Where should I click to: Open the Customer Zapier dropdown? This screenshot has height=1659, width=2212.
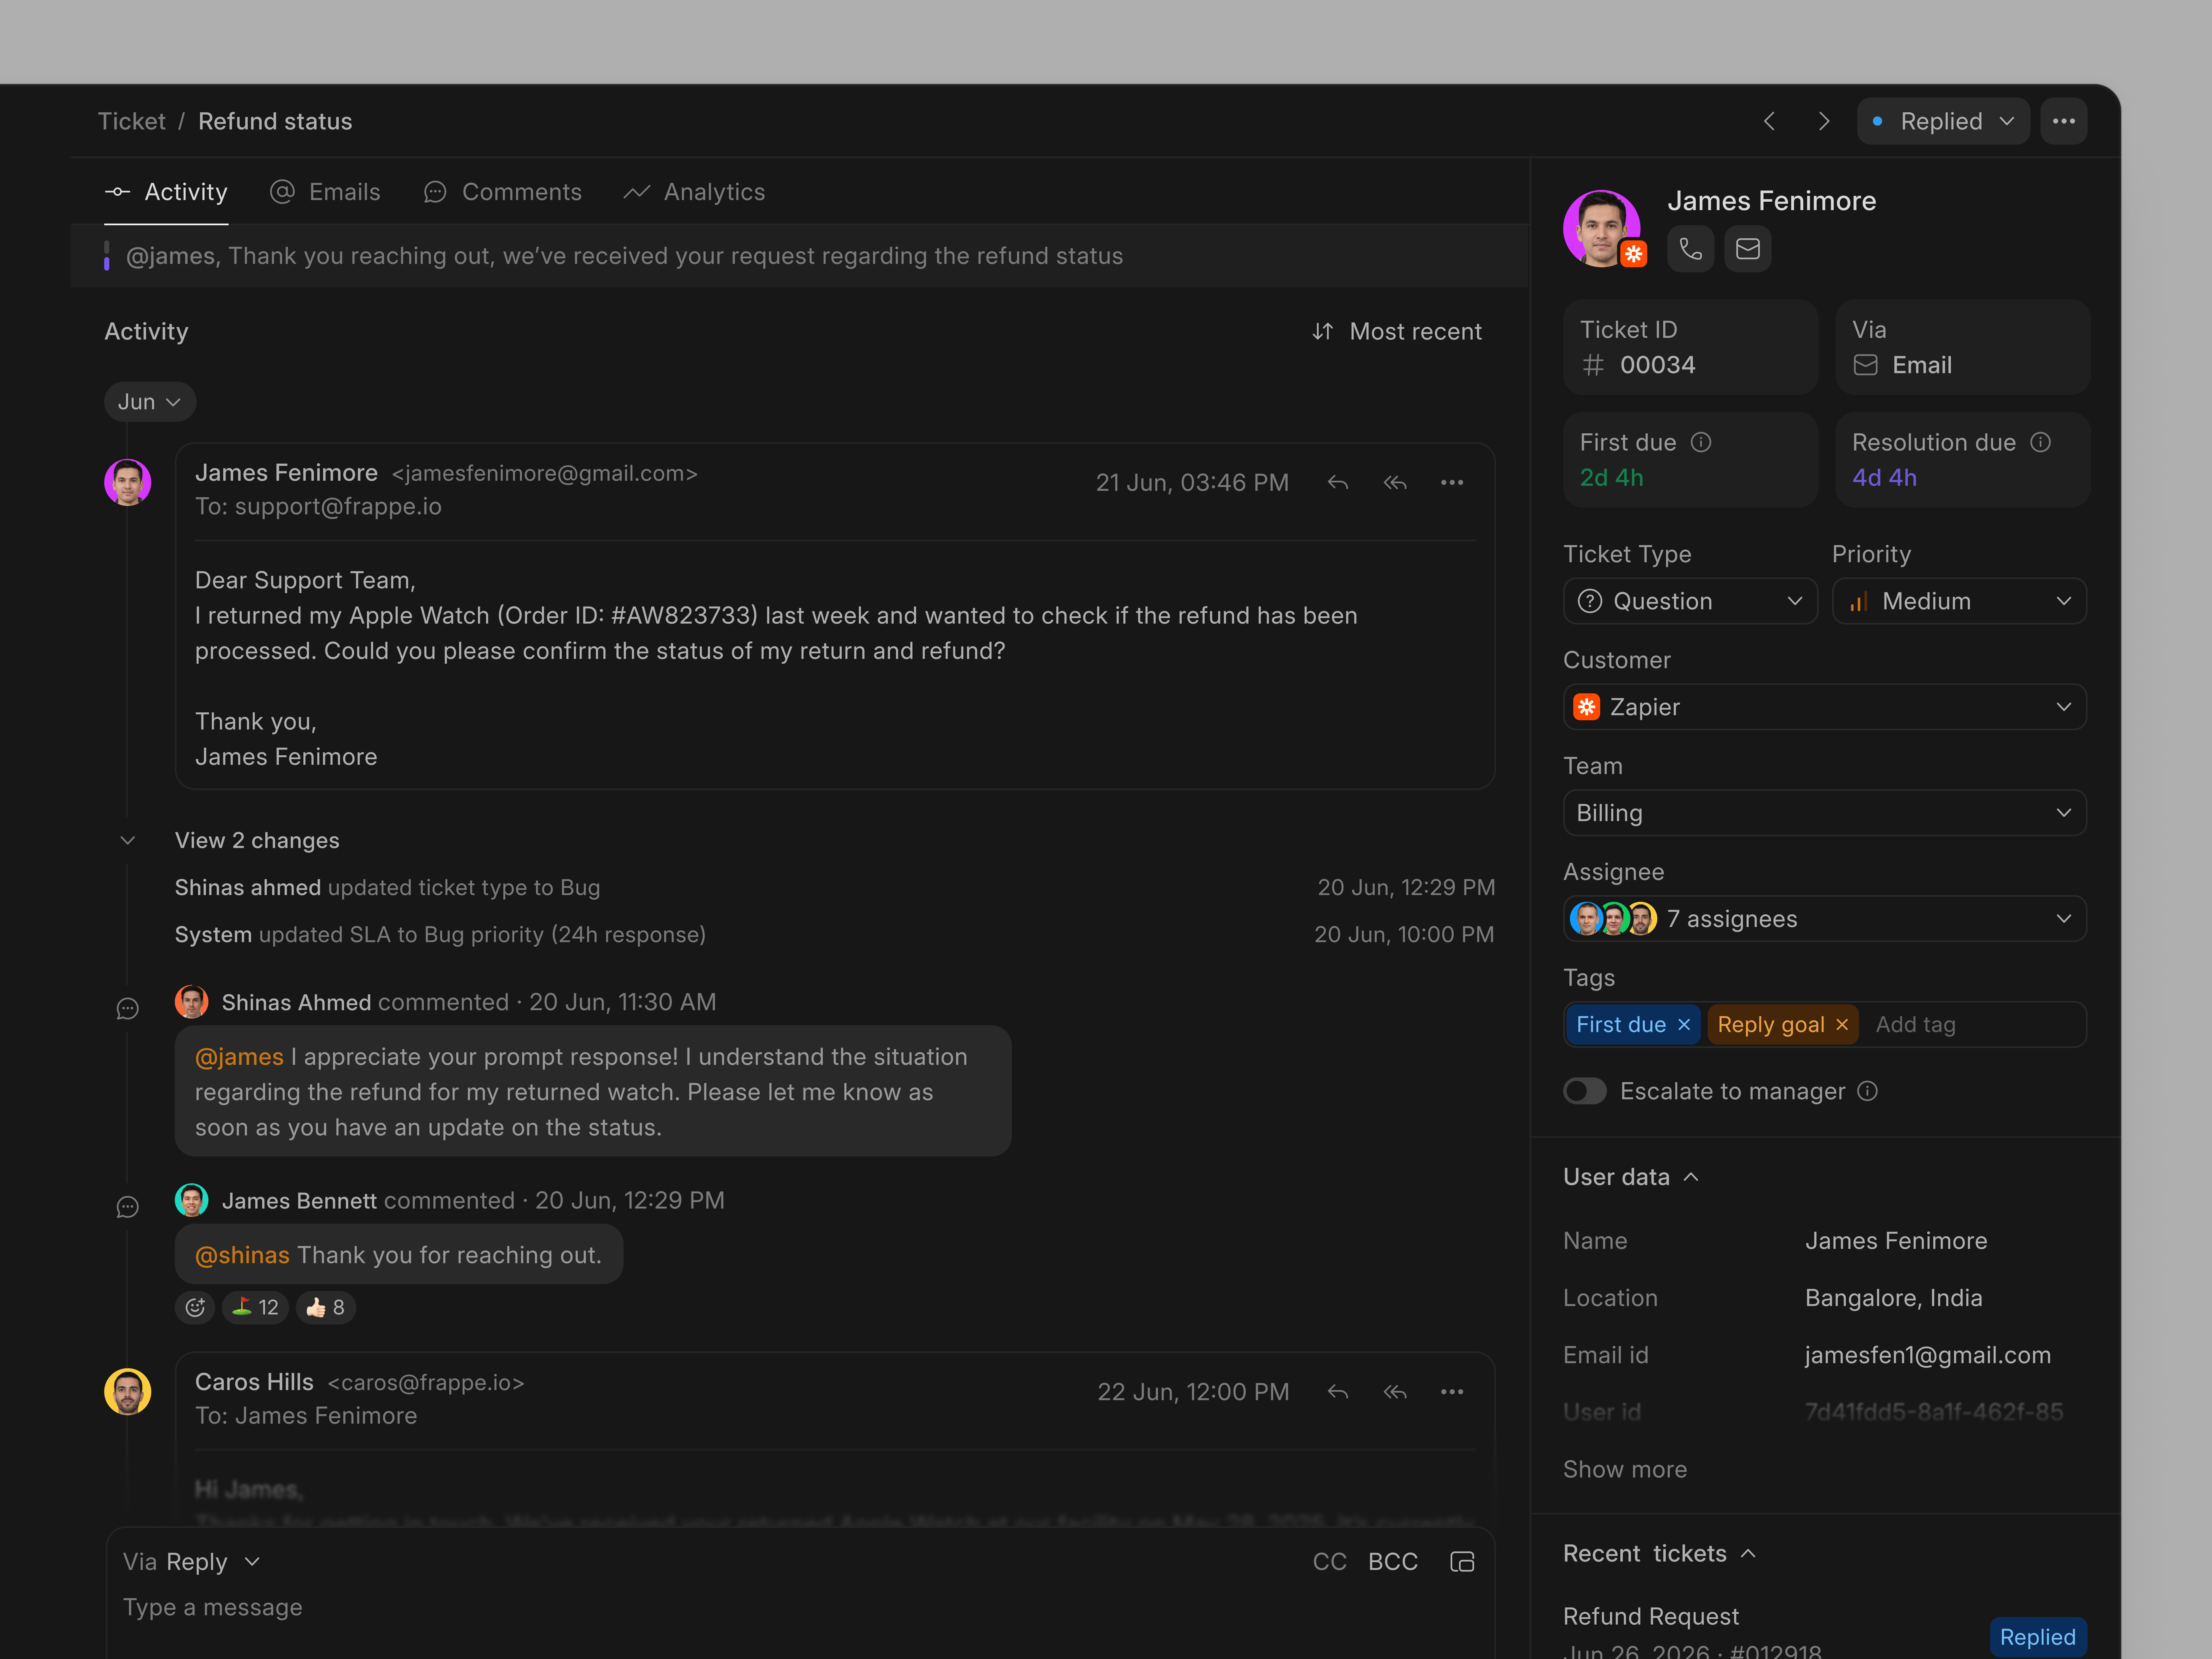tap(1825, 707)
